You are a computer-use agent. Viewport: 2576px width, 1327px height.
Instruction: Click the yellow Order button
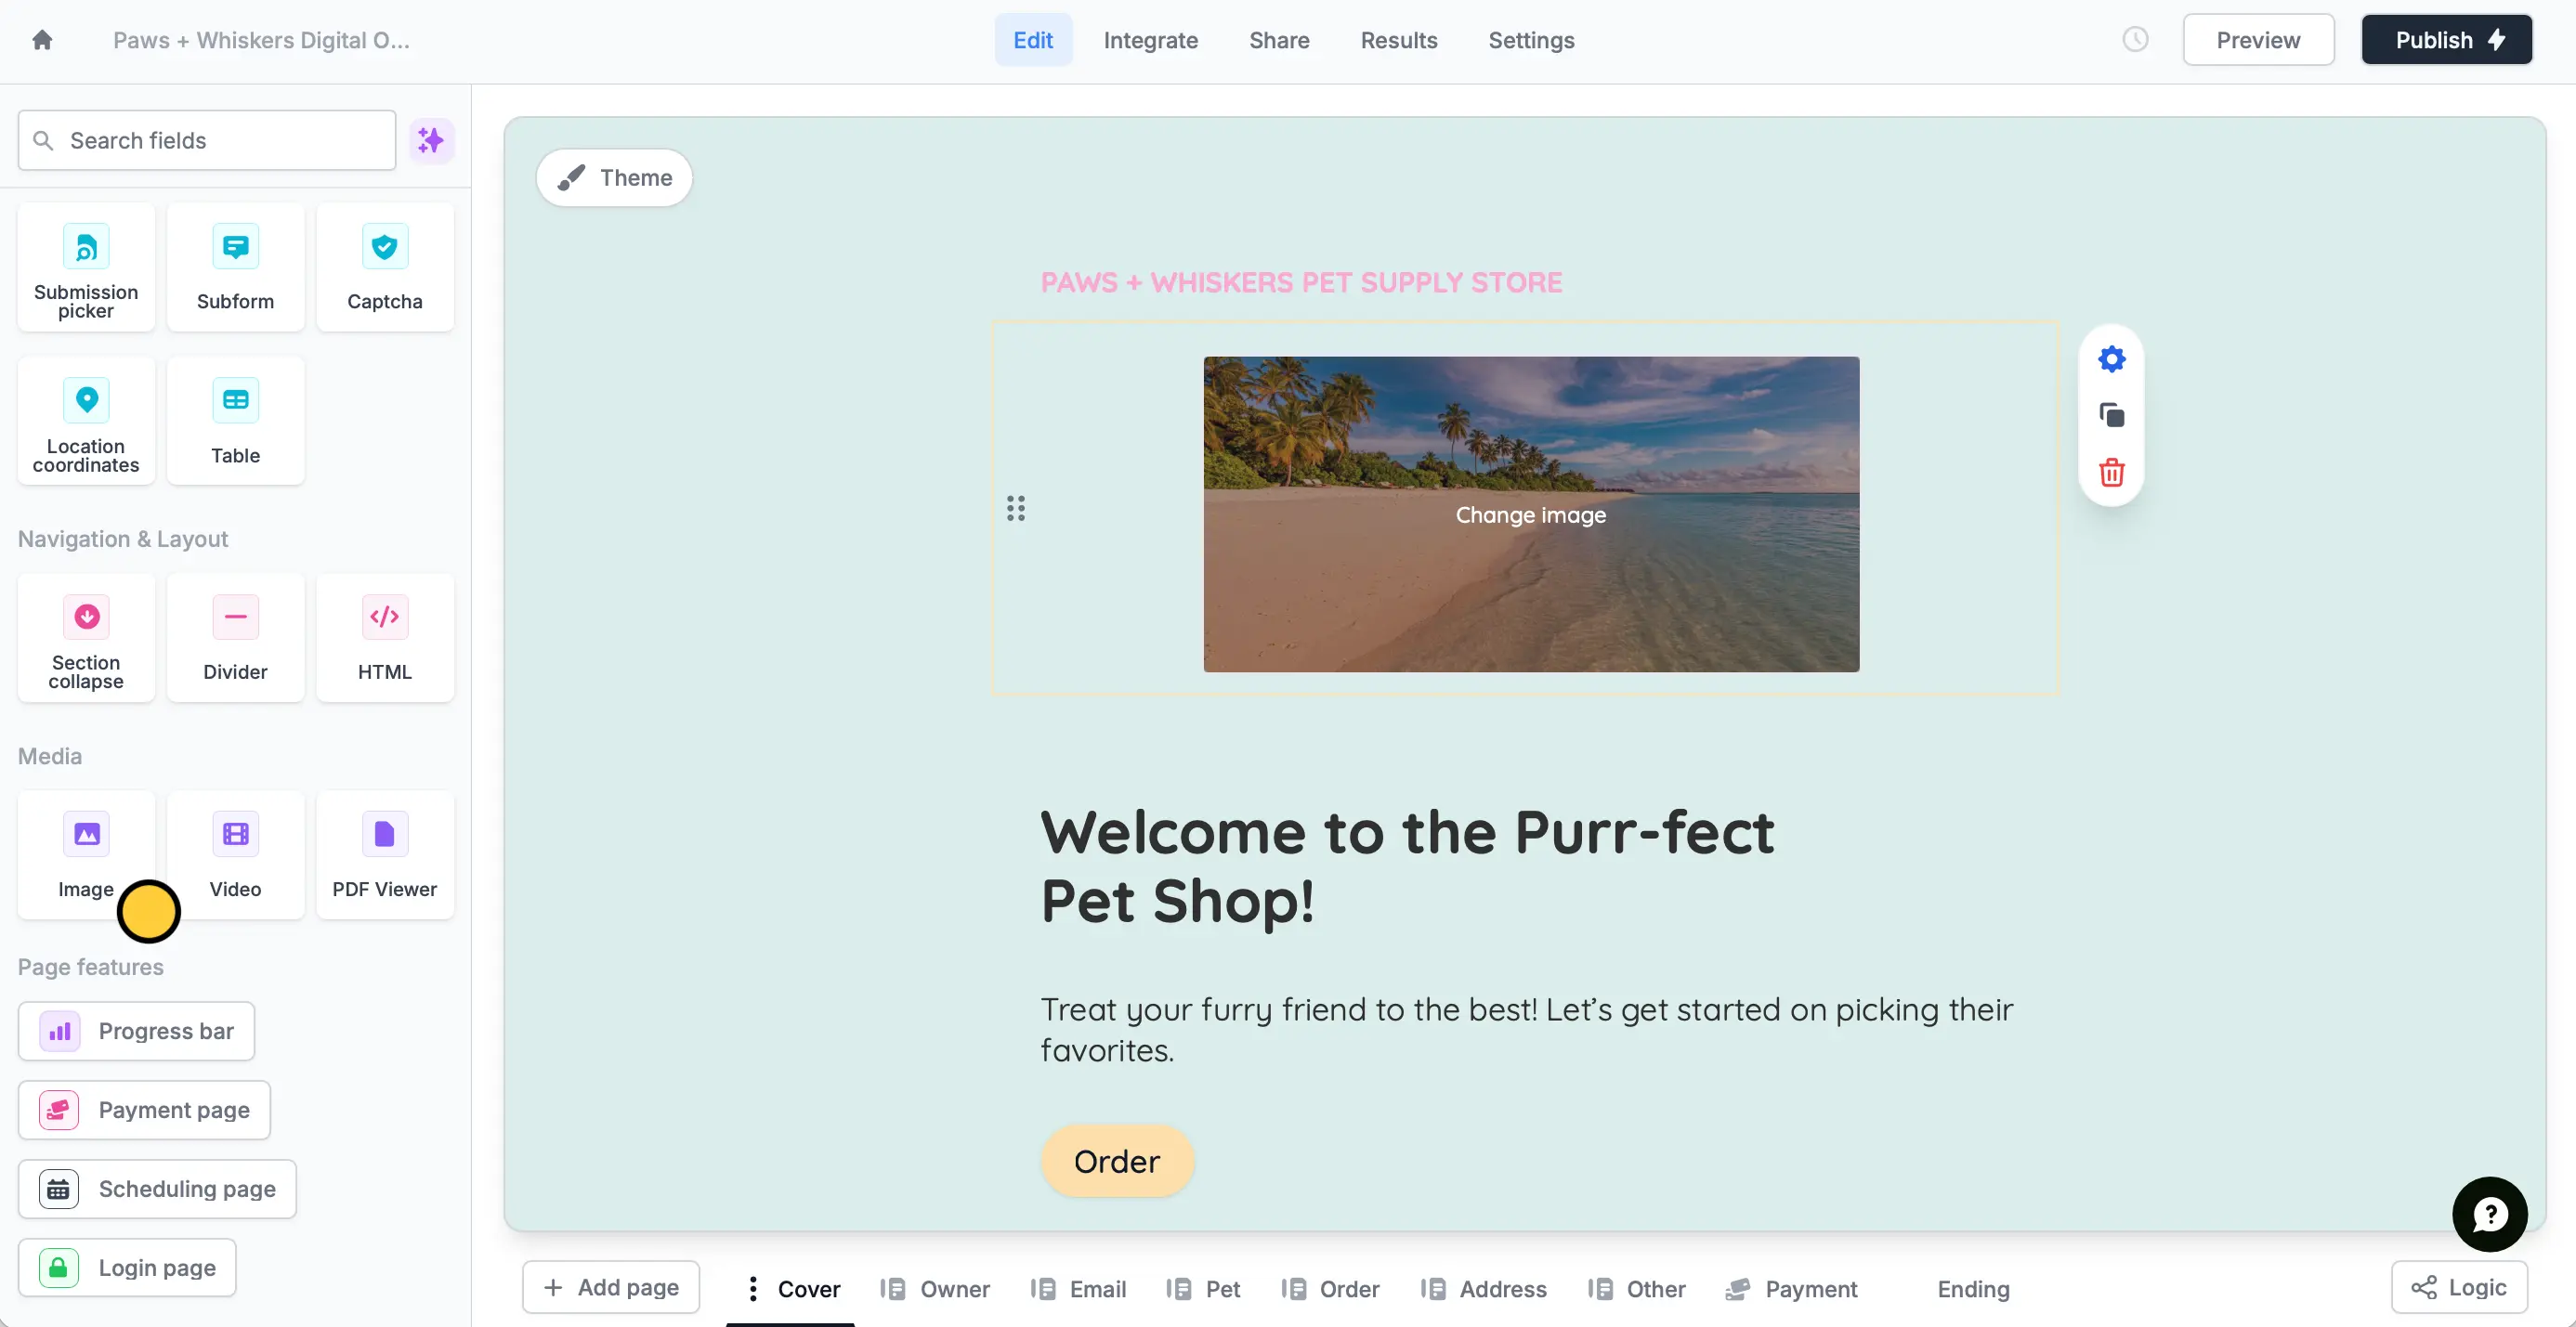1116,1161
